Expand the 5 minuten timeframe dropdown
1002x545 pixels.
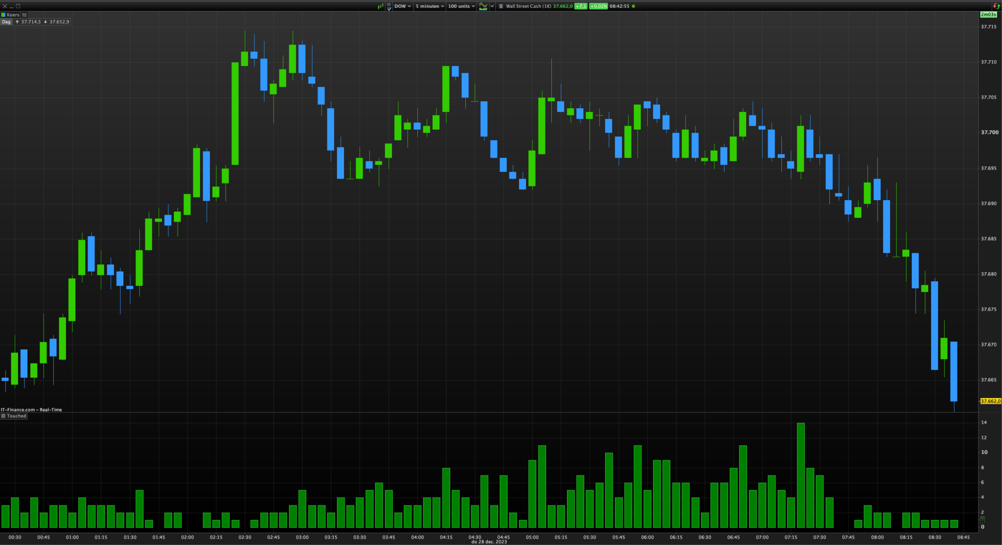(x=430, y=6)
